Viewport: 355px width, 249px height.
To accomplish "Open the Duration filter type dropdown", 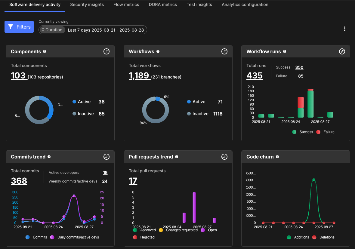I will point(52,30).
